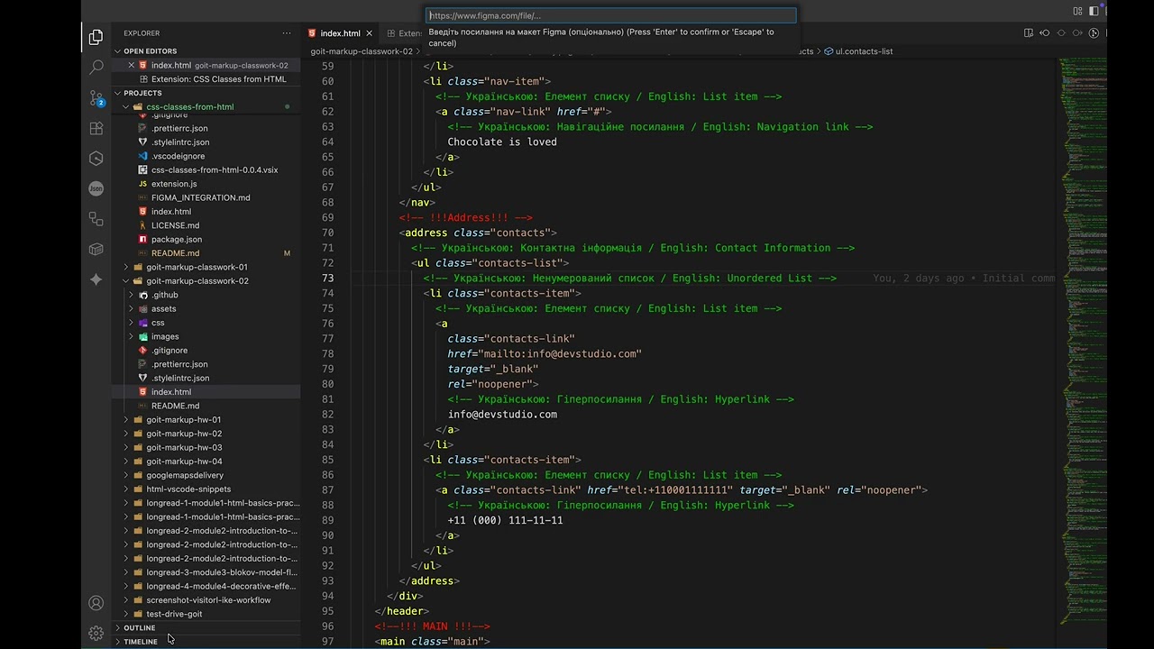The height and width of the screenshot is (649, 1154).
Task: Open the Search view in activity bar
Action: (x=96, y=68)
